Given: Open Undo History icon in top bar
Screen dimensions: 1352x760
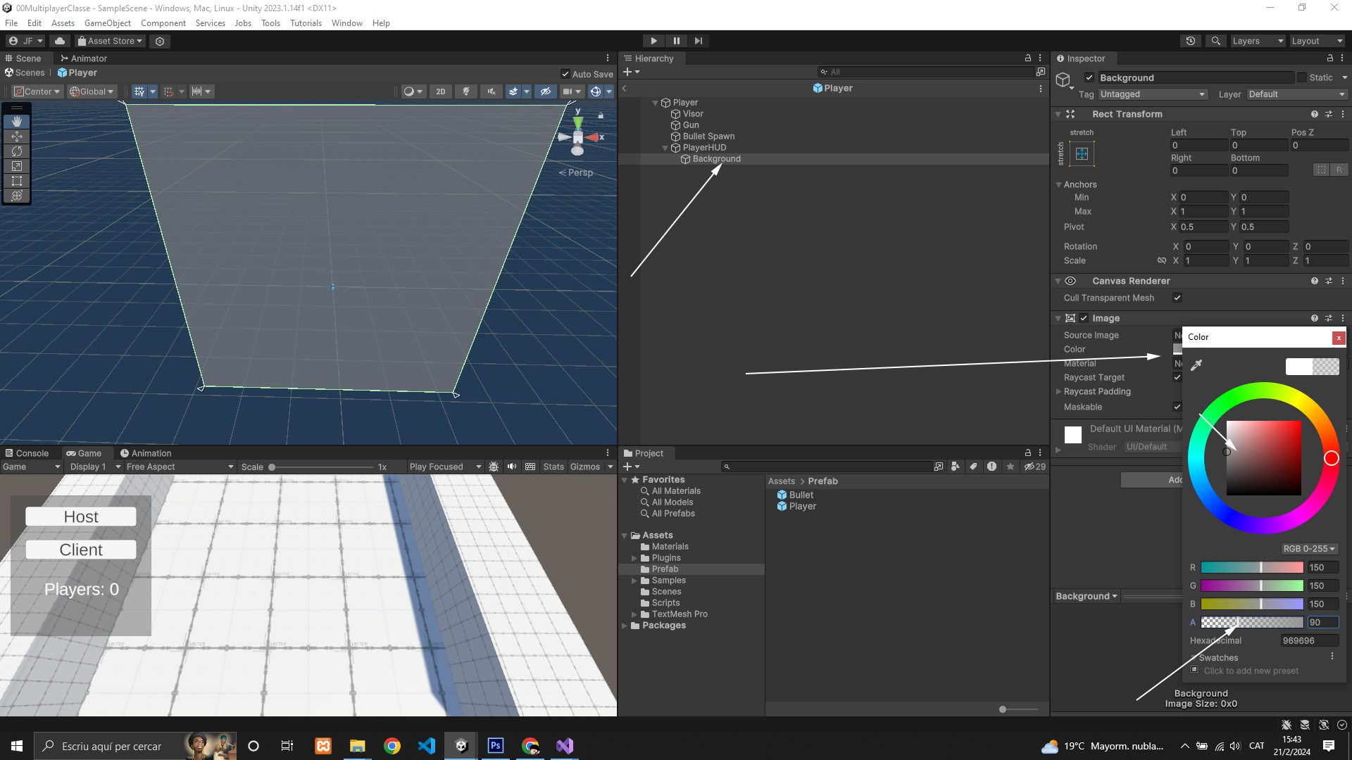Looking at the screenshot, I should (x=1191, y=41).
